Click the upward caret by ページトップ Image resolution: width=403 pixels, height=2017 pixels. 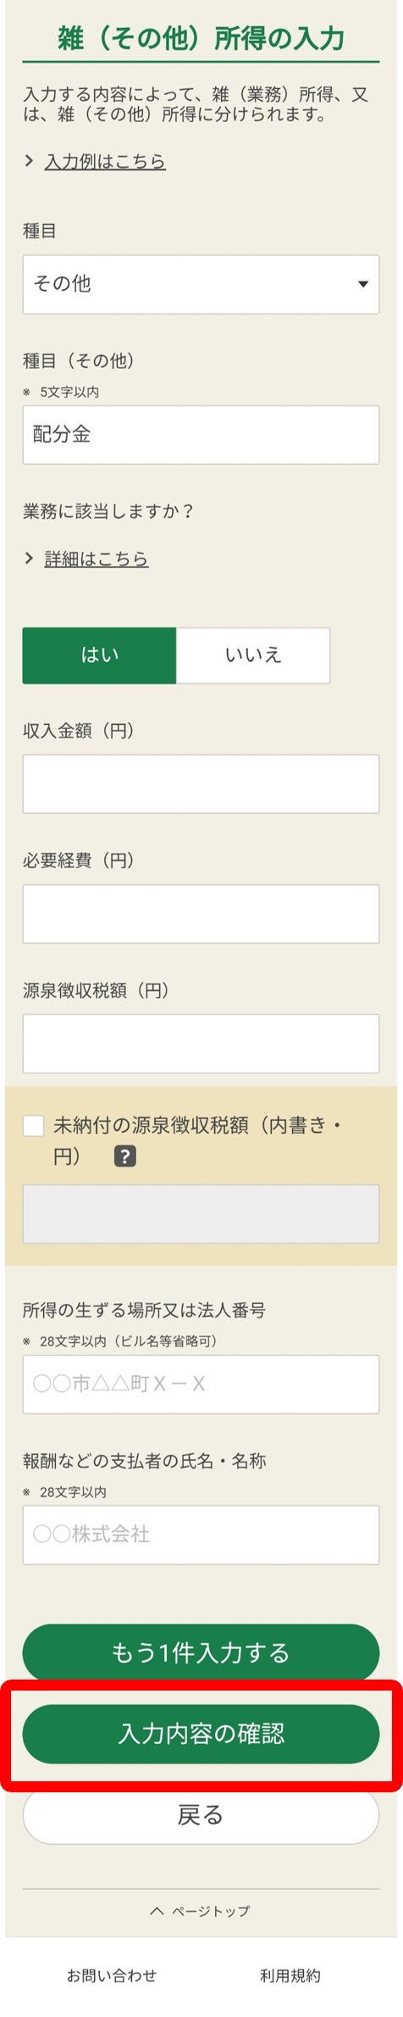tap(157, 1910)
